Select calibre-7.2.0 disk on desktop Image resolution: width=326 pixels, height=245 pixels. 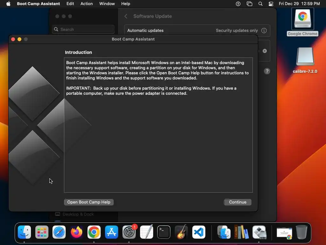tap(305, 60)
